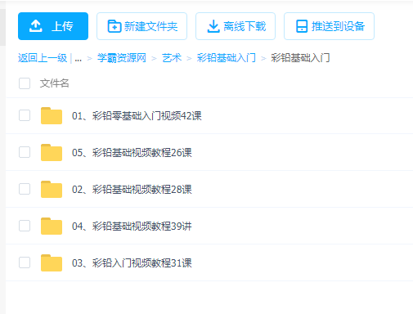Click folder icon of 03、彩铅入门视频教程31课

coord(52,263)
